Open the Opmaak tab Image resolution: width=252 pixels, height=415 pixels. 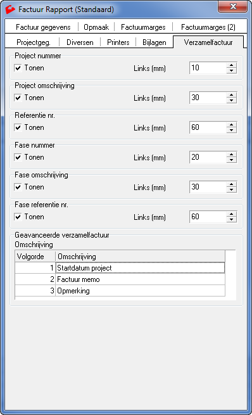[x=96, y=27]
